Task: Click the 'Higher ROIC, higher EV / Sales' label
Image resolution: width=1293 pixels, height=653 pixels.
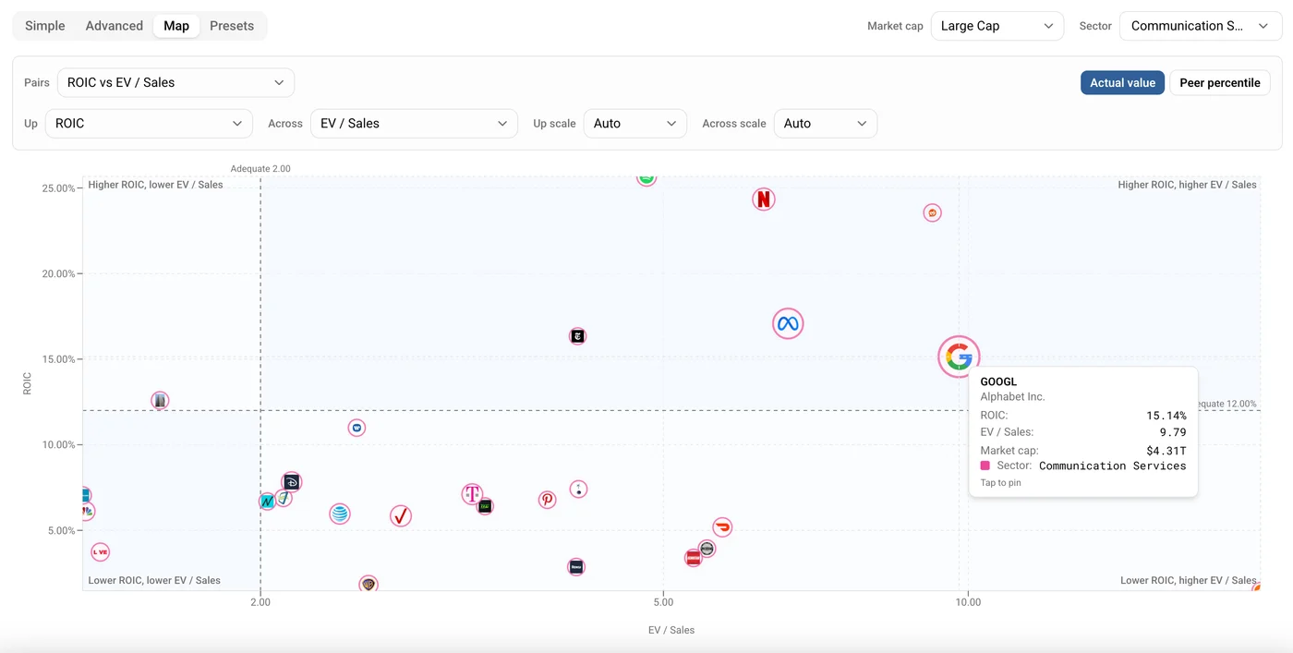Action: (1188, 185)
